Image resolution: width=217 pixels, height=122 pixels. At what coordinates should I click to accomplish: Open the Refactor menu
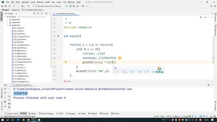(41, 2)
